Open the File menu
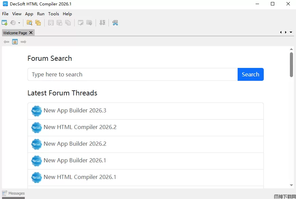 tap(5, 14)
